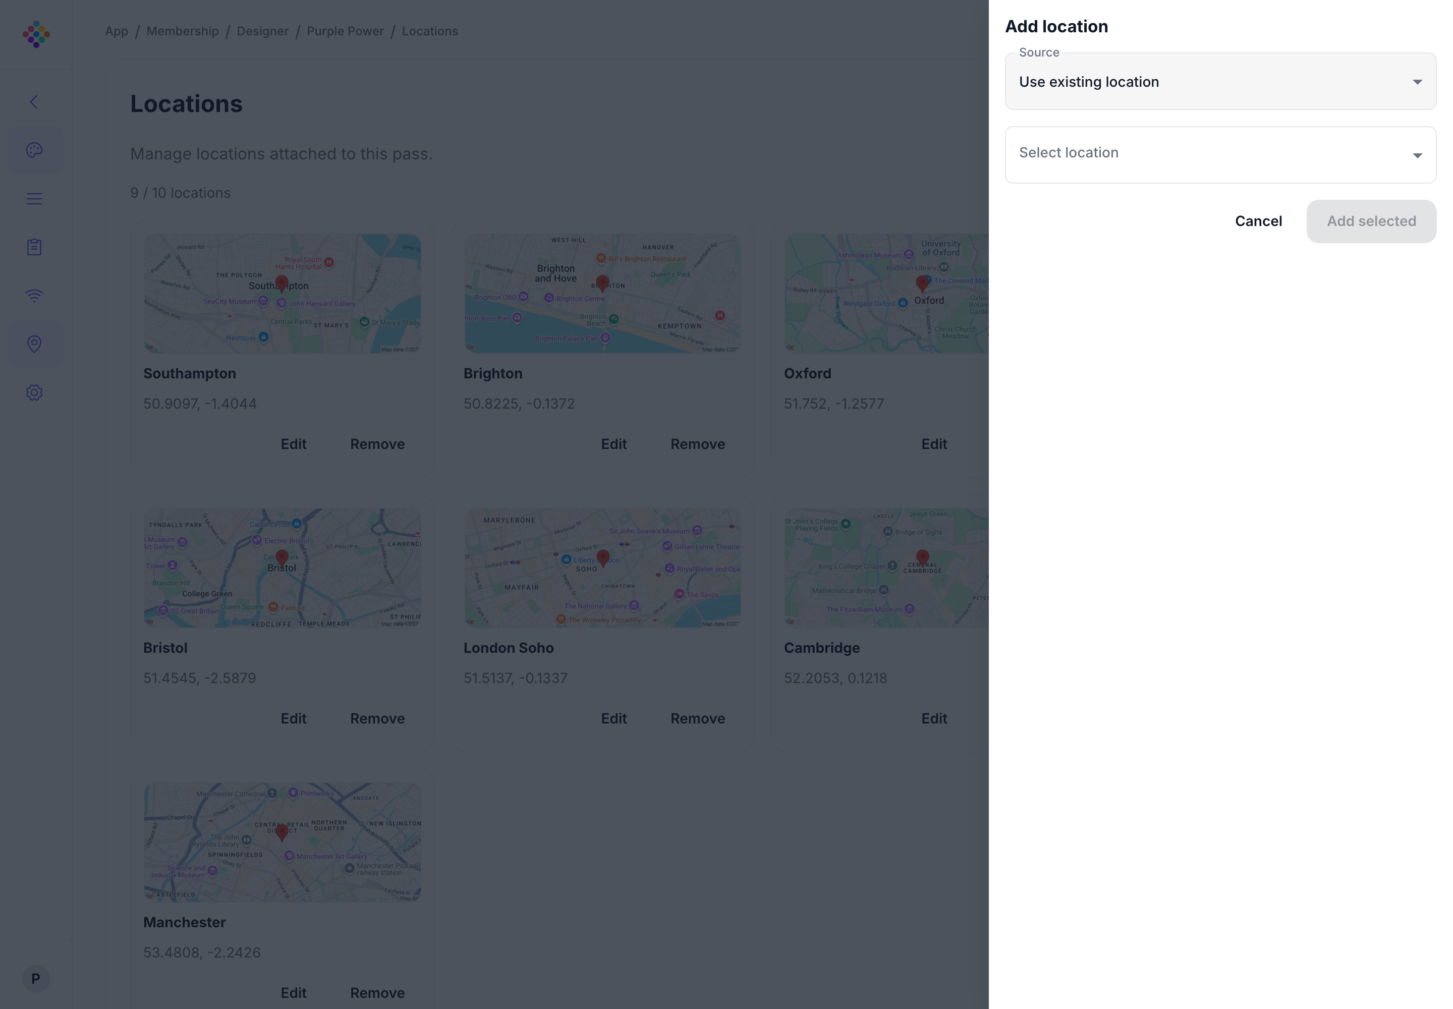Open the clipboard sidebar icon
Viewport: 1453px width, 1009px height.
[34, 247]
